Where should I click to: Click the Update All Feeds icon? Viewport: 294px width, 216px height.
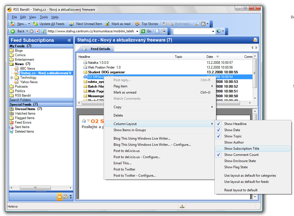pos(35,24)
